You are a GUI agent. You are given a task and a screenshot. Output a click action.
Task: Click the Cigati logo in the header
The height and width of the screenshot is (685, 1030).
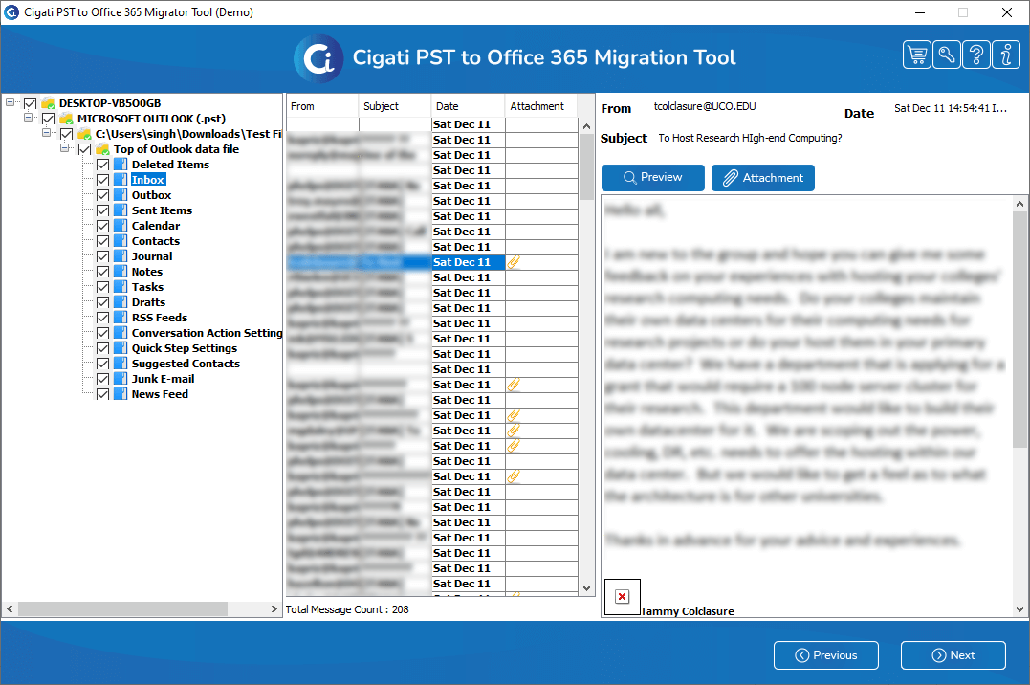(x=318, y=58)
